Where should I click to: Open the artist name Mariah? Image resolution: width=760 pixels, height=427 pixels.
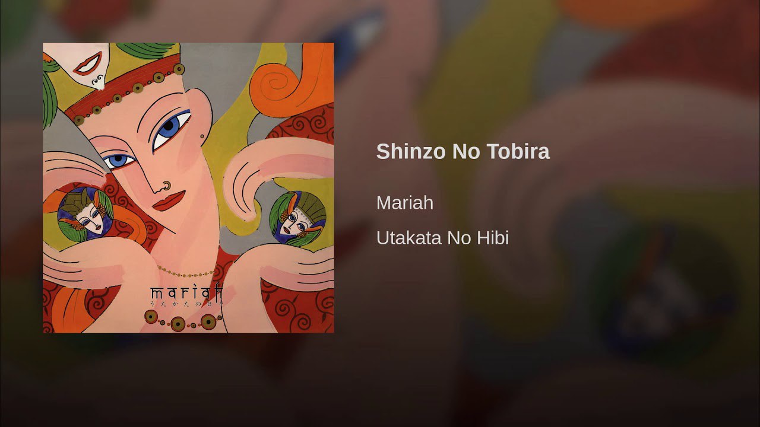(405, 203)
